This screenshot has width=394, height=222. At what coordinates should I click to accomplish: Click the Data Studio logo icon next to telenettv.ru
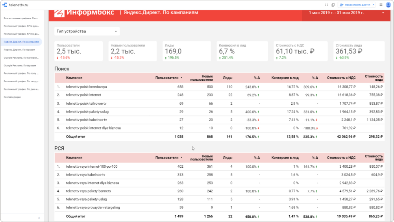click(x=4, y=5)
